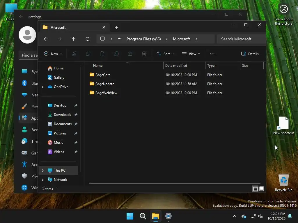Click the Settings user avatar
Viewport: 298px width, 223px height.
pyautogui.click(x=27, y=35)
